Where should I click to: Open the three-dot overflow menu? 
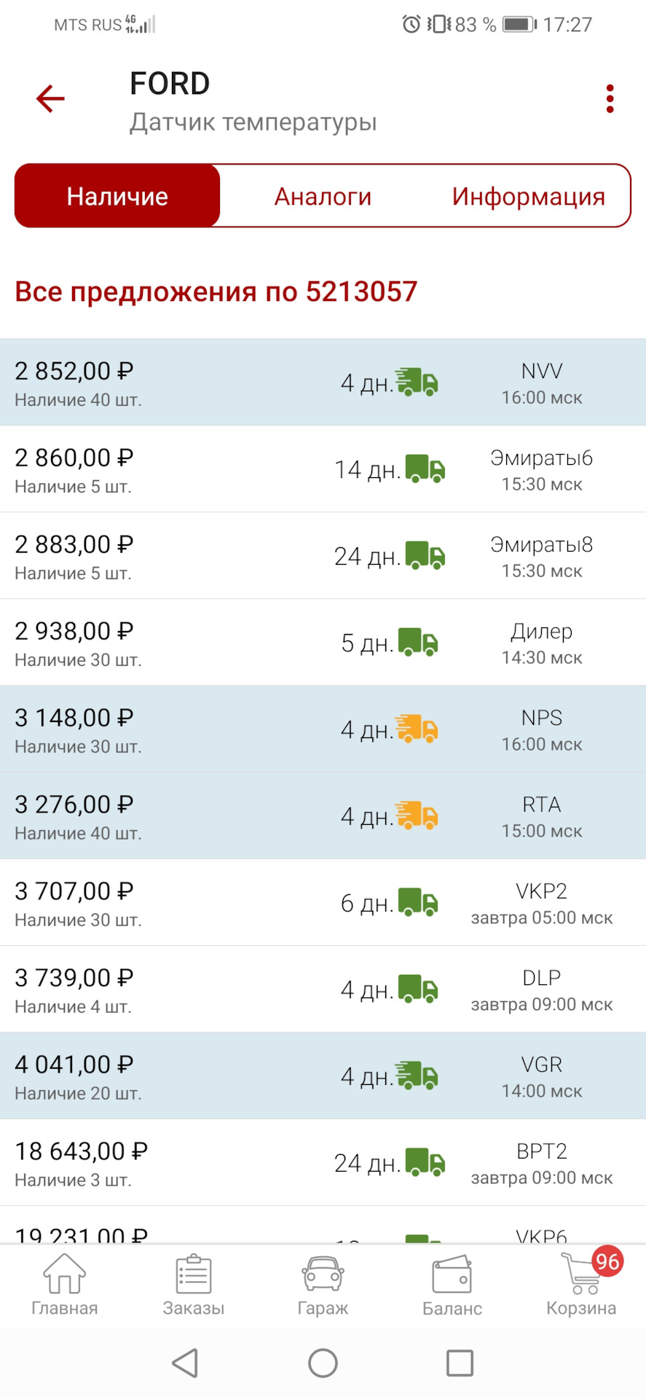(610, 99)
